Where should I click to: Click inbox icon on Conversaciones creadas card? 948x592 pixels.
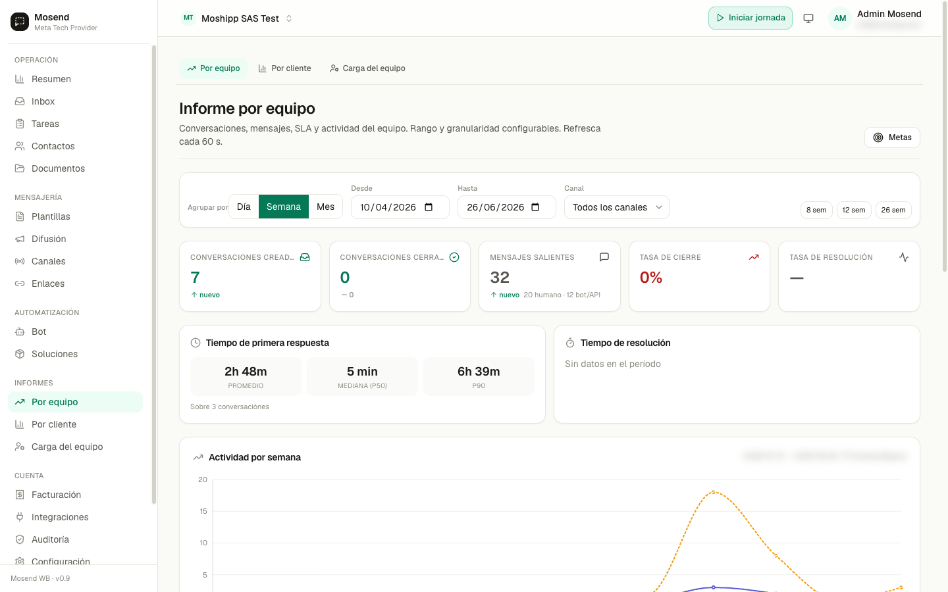click(x=305, y=257)
